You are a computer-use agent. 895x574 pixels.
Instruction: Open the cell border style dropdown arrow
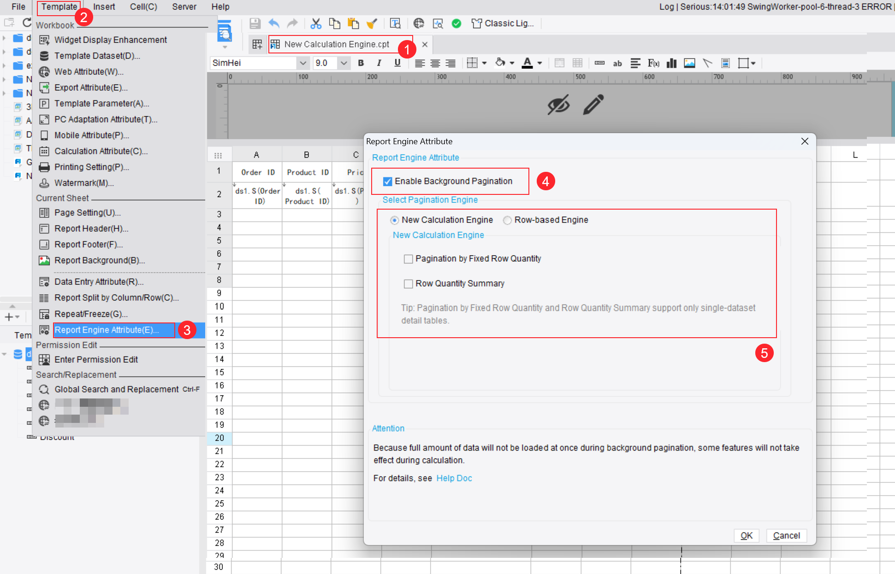(484, 63)
